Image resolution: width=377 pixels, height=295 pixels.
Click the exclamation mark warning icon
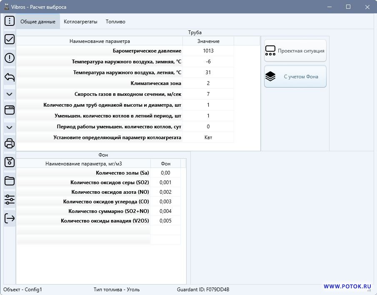9,58
